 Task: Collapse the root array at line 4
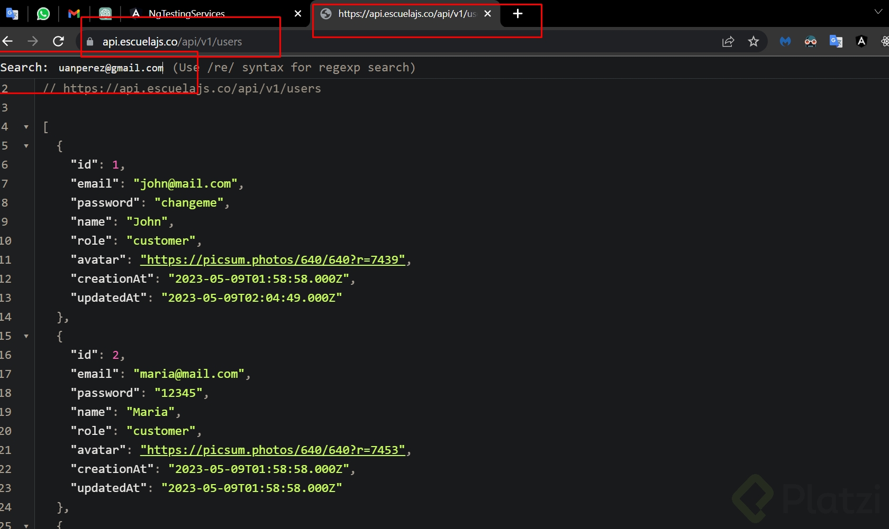26,127
